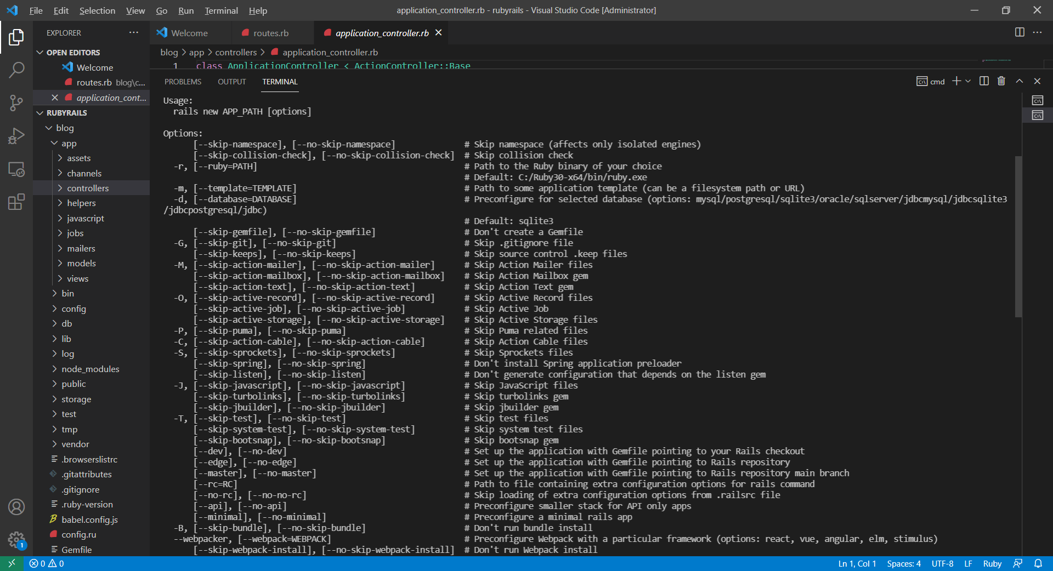Change indentation Spaces: 4
The height and width of the screenshot is (571, 1053).
904,563
